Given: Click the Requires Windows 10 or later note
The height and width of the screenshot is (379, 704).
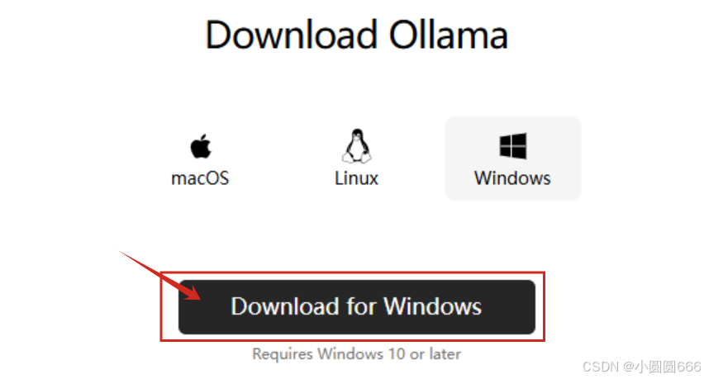Looking at the screenshot, I should (356, 354).
